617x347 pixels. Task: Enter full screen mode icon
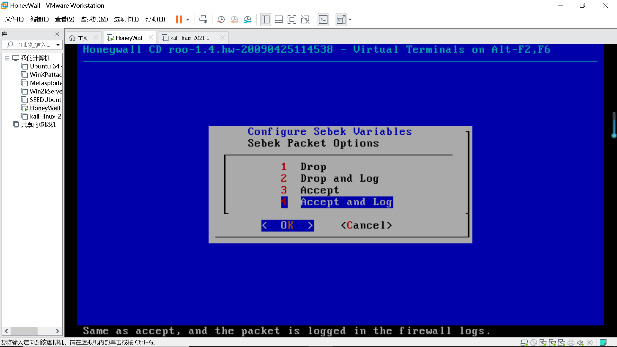292,20
